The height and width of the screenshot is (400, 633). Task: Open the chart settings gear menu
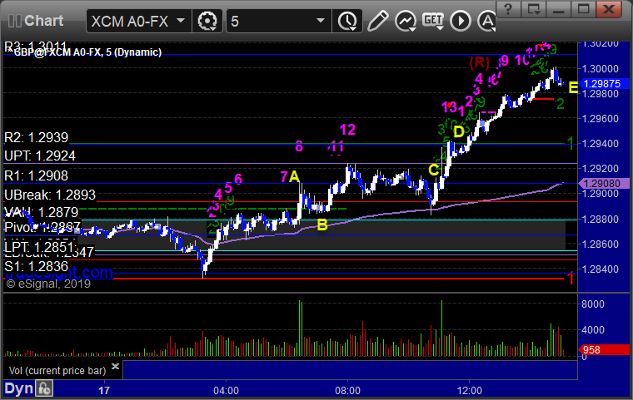(207, 21)
